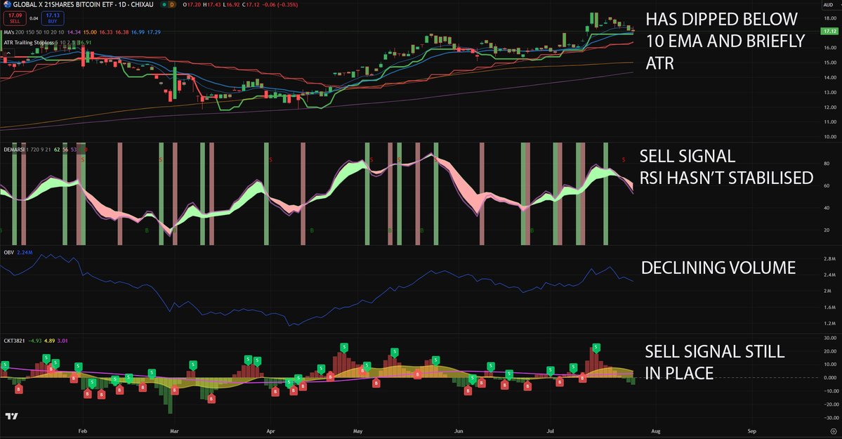Click the Sep label on time axis

(x=752, y=431)
